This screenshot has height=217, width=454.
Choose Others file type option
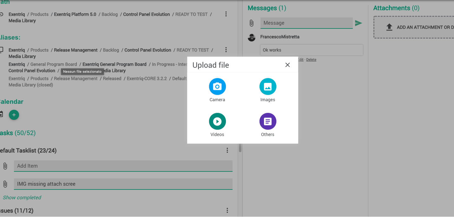pos(268,121)
